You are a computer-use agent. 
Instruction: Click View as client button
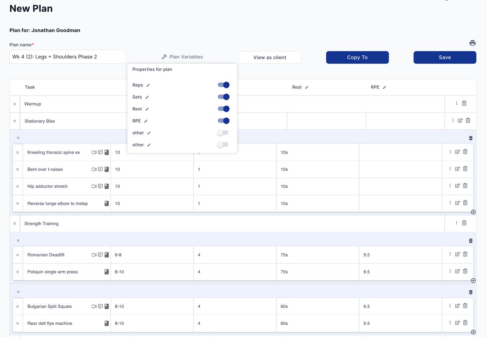[x=270, y=57]
